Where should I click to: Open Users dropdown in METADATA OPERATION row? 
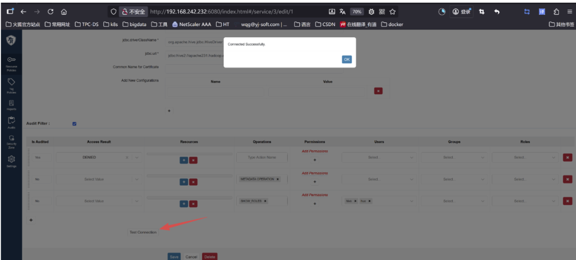pyautogui.click(x=379, y=179)
